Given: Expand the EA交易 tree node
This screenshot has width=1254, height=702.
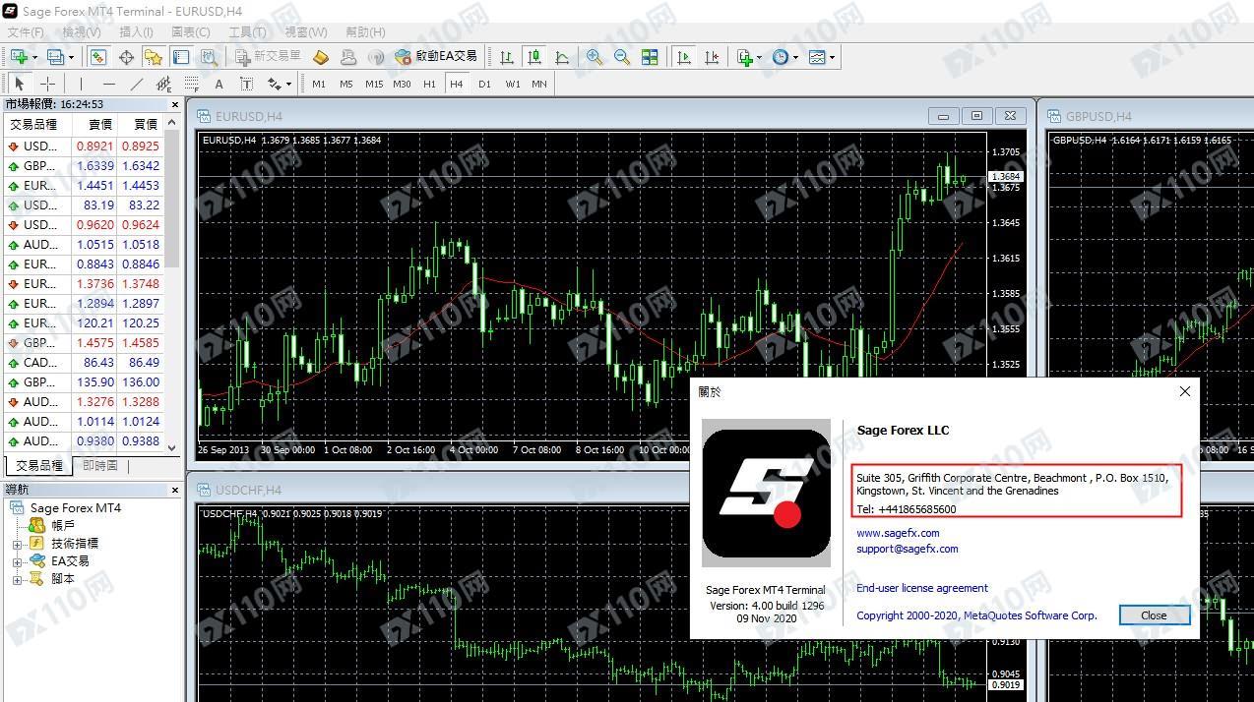Looking at the screenshot, I should tap(17, 561).
